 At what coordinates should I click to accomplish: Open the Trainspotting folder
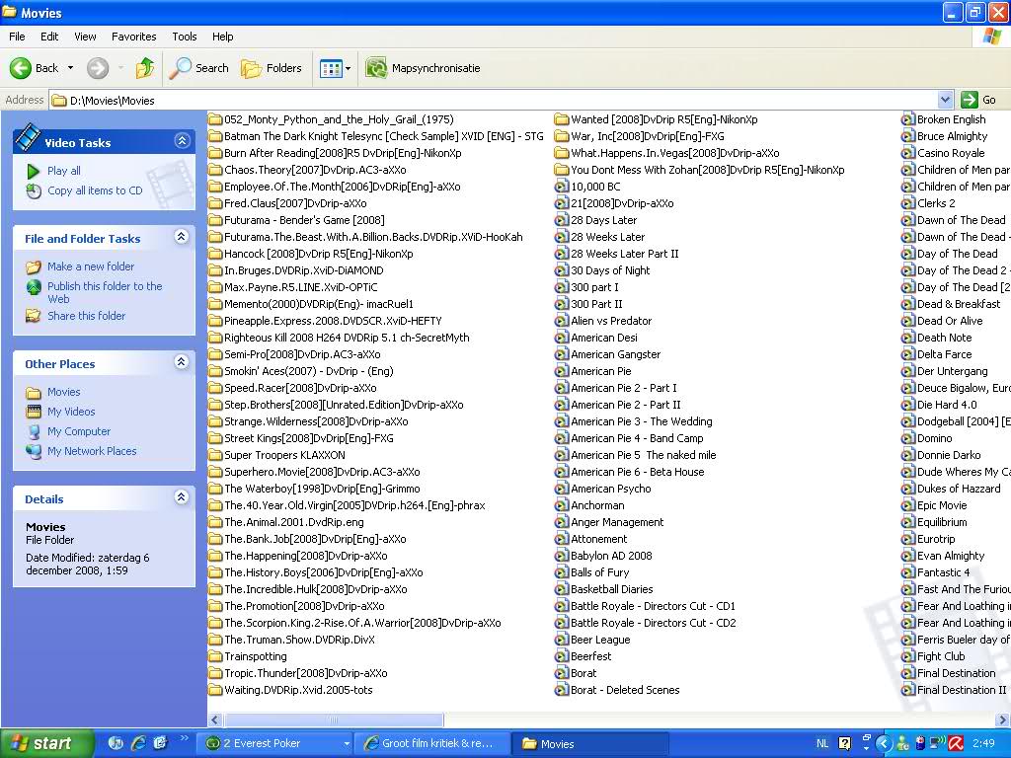coord(255,656)
